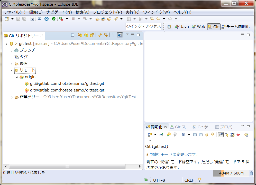The image size is (256, 185).
Task: Expand the 参照 tree node
Action: tap(12, 64)
